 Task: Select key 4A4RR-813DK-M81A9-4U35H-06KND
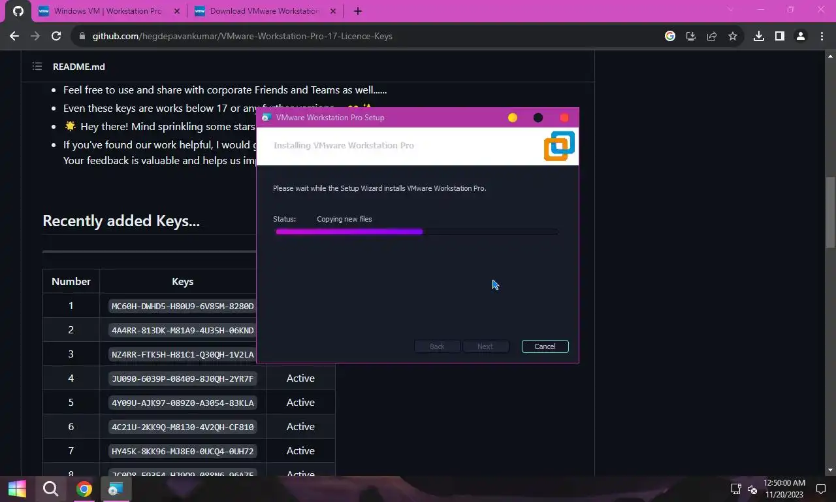click(183, 330)
